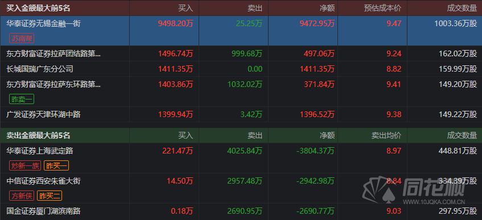Open the 炒新一族 tag
The width and height of the screenshot is (482, 220).
(x=26, y=166)
